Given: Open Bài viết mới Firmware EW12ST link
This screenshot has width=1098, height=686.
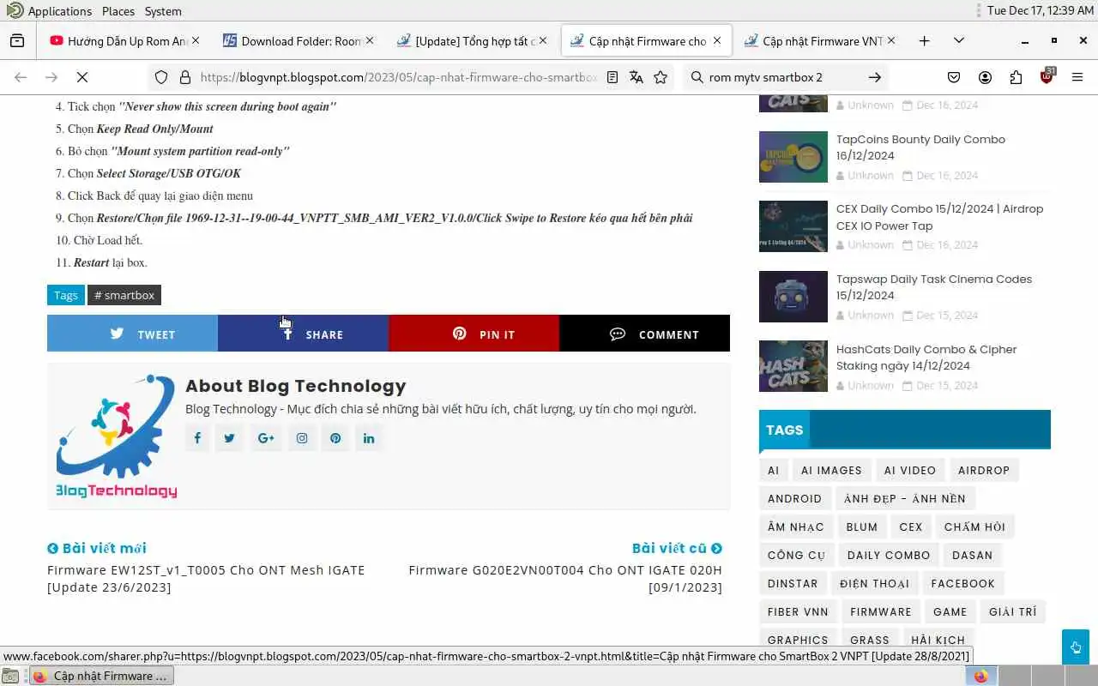Looking at the screenshot, I should point(206,578).
